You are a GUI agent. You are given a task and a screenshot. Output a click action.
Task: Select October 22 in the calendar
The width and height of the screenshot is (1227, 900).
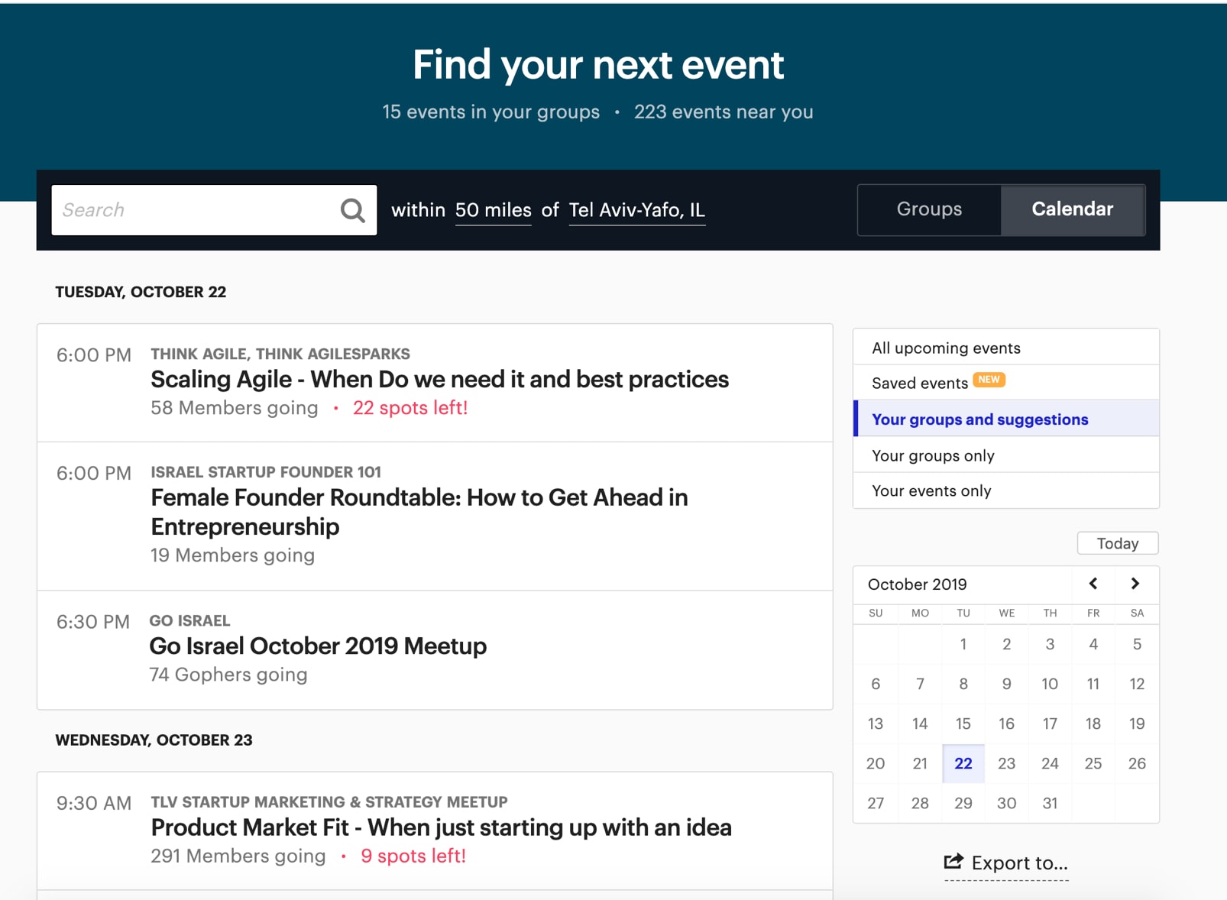point(963,763)
